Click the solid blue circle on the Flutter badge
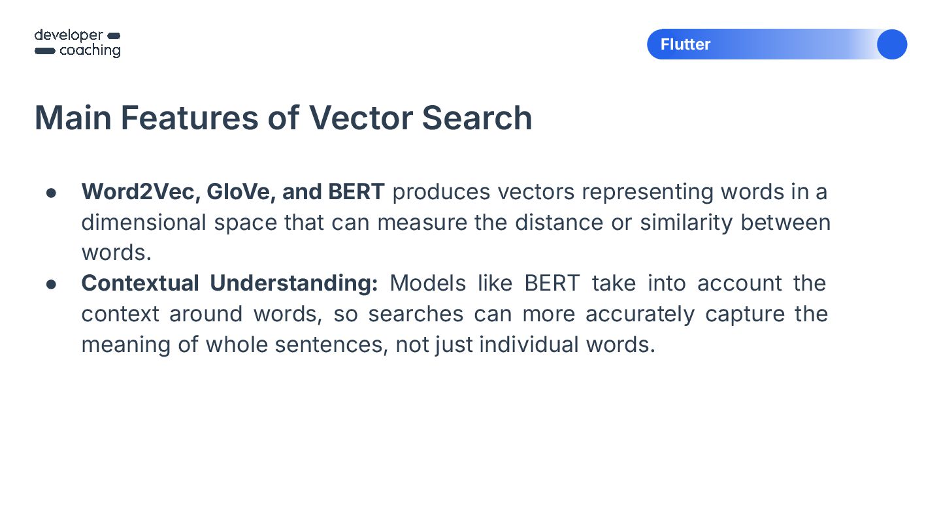941x529 pixels. point(891,44)
